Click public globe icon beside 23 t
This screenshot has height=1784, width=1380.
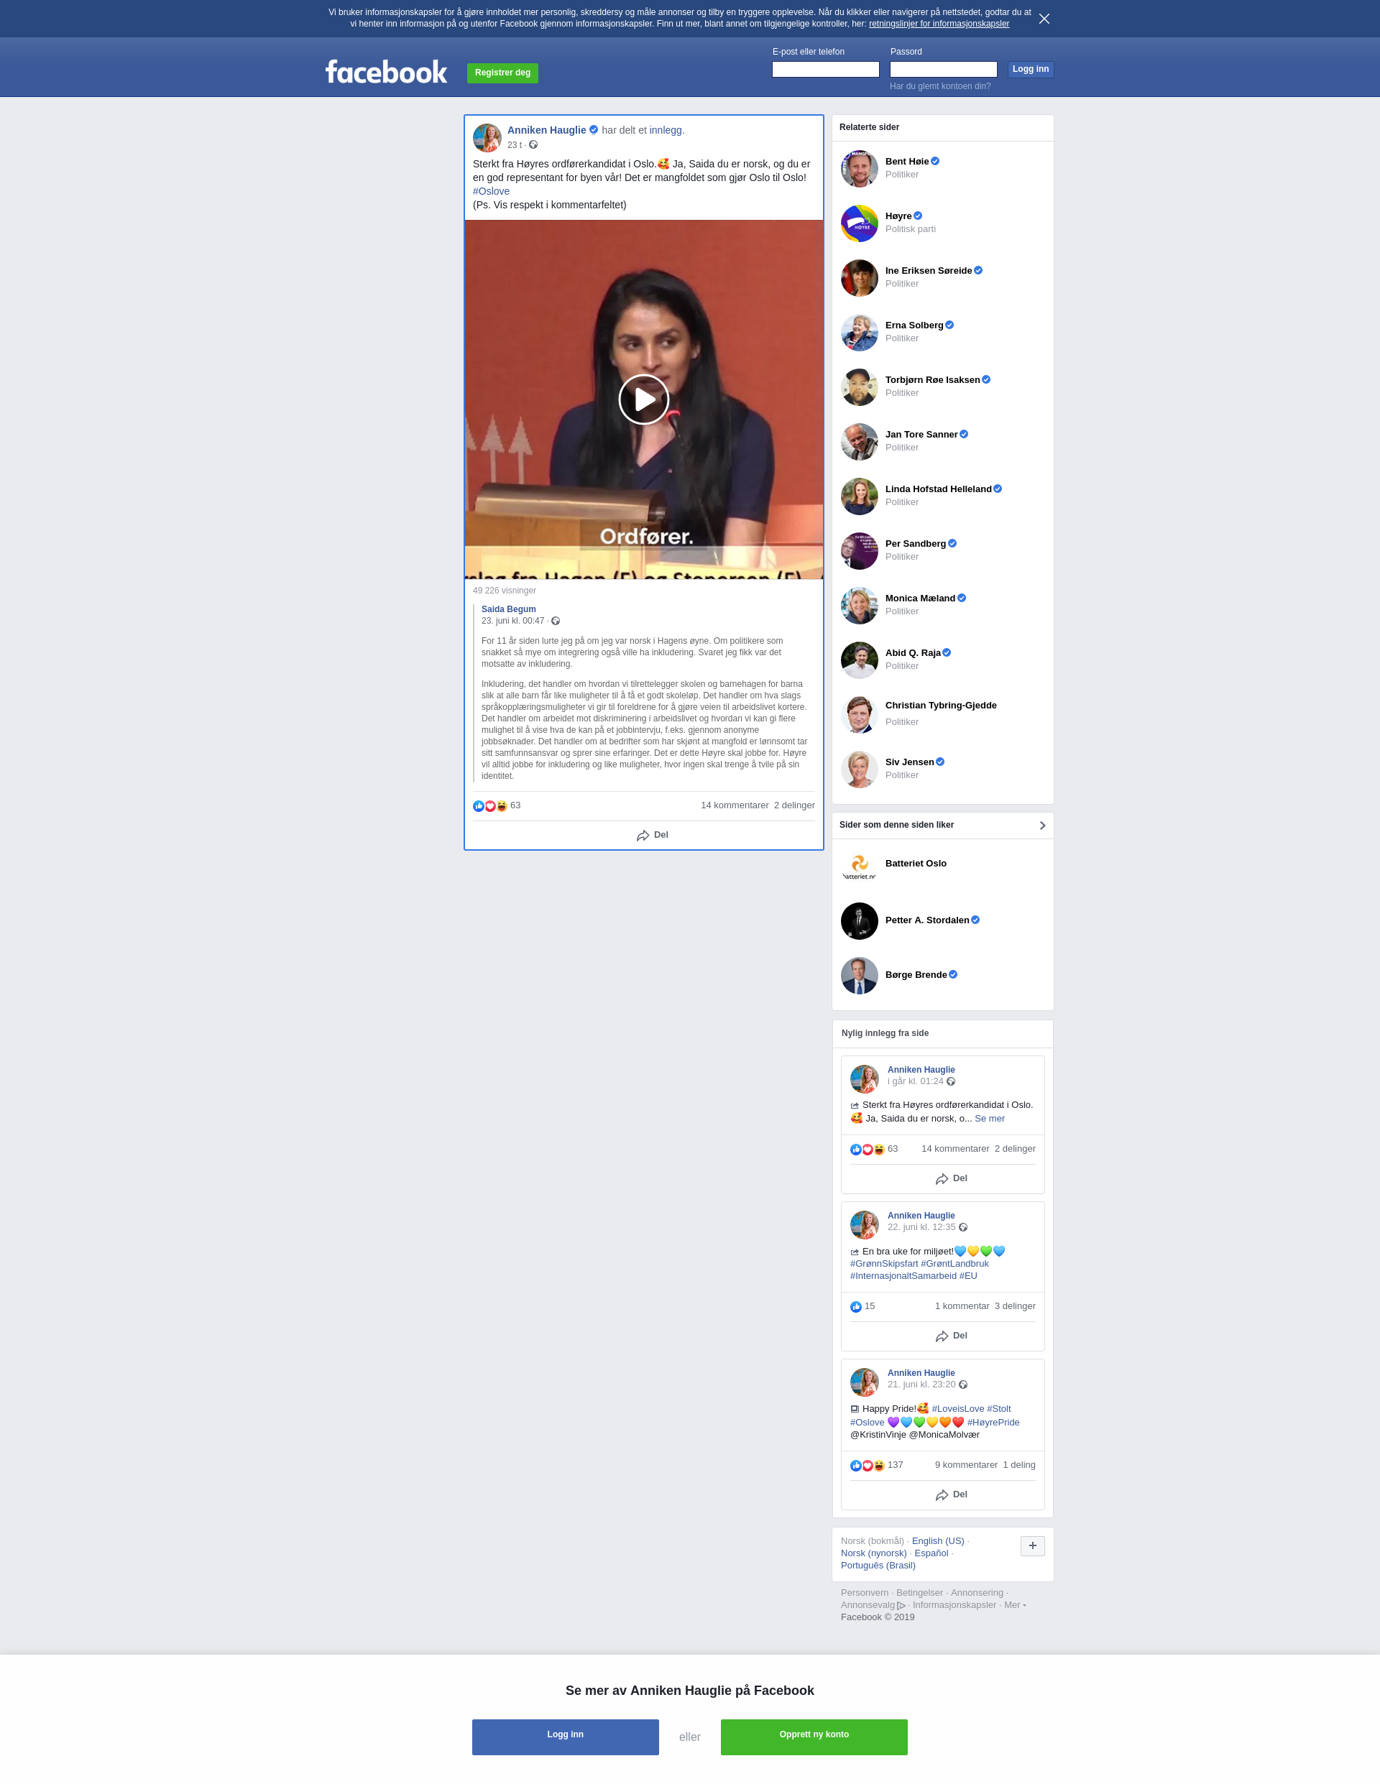tap(533, 145)
